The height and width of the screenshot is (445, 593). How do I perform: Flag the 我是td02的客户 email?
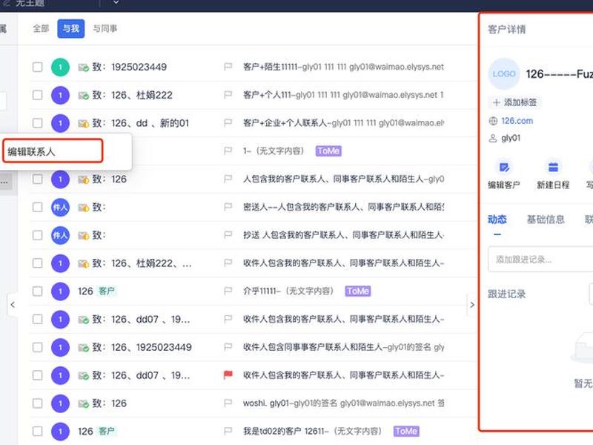228,431
